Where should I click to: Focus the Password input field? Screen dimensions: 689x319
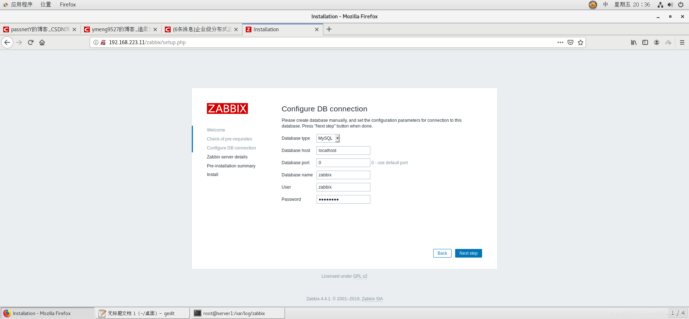click(x=343, y=199)
